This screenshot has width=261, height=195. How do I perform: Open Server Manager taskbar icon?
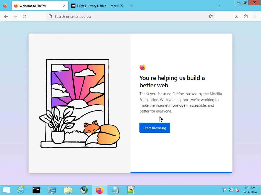52,190
